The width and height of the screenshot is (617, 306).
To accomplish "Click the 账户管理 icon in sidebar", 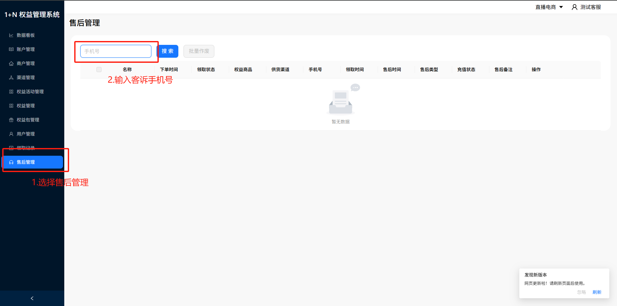I will pyautogui.click(x=11, y=49).
